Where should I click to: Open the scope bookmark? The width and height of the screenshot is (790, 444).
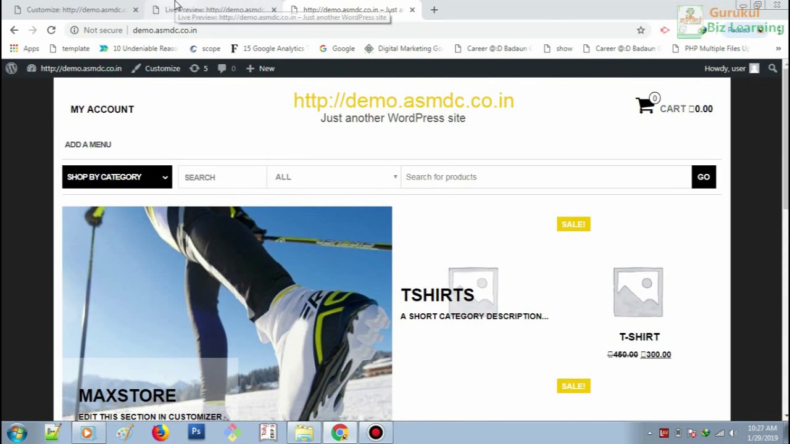pyautogui.click(x=205, y=48)
